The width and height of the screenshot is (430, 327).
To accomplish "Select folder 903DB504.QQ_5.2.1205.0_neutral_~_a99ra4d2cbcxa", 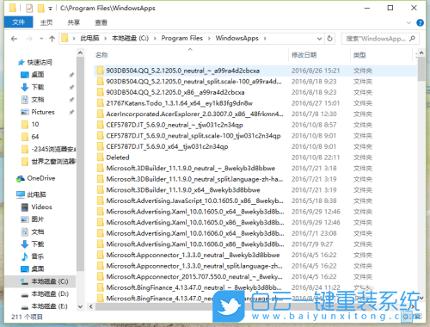I will click(182, 71).
